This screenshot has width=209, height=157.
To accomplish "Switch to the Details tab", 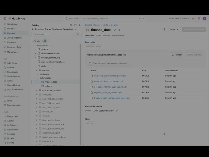I will 106,36.
